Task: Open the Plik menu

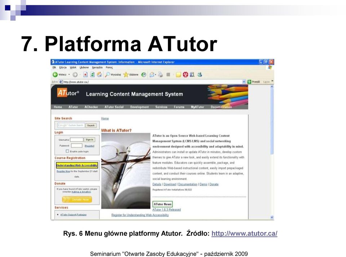Action: 54,67
